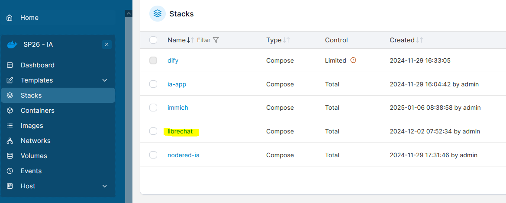Click the Docker whale environment icon
The width and height of the screenshot is (506, 203).
click(12, 44)
